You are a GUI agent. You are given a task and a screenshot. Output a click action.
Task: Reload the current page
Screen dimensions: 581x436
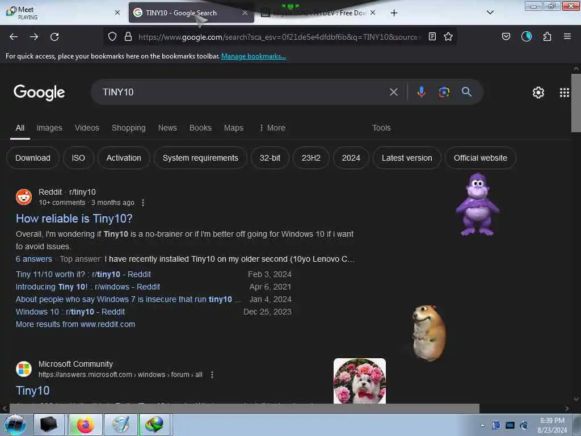pos(54,37)
